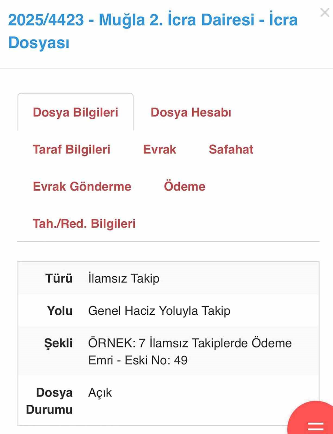Return to the Dosya Bilgileri tab
The image size is (333, 434).
[x=75, y=113]
